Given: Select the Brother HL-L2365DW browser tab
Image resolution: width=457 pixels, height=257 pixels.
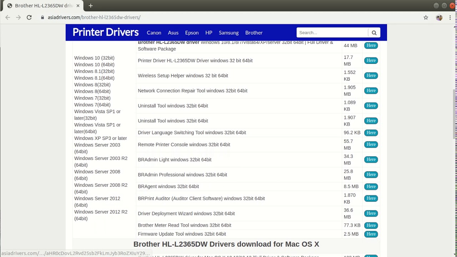Looking at the screenshot, I should pos(44,6).
